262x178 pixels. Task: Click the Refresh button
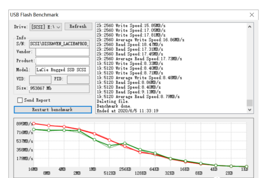(78, 27)
